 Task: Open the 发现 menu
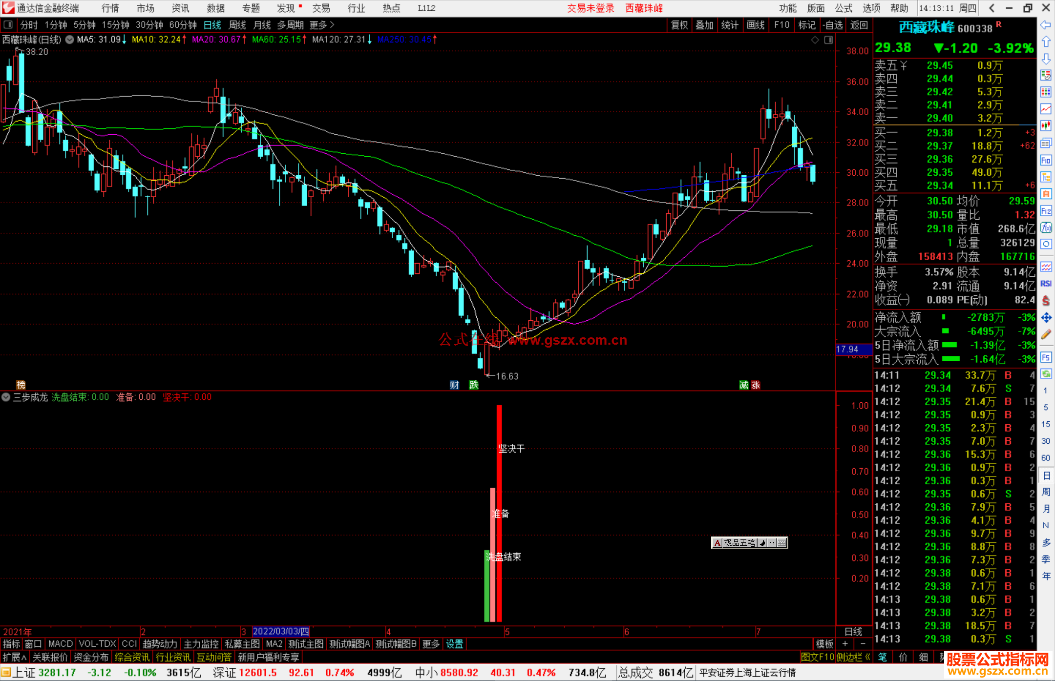click(x=286, y=8)
